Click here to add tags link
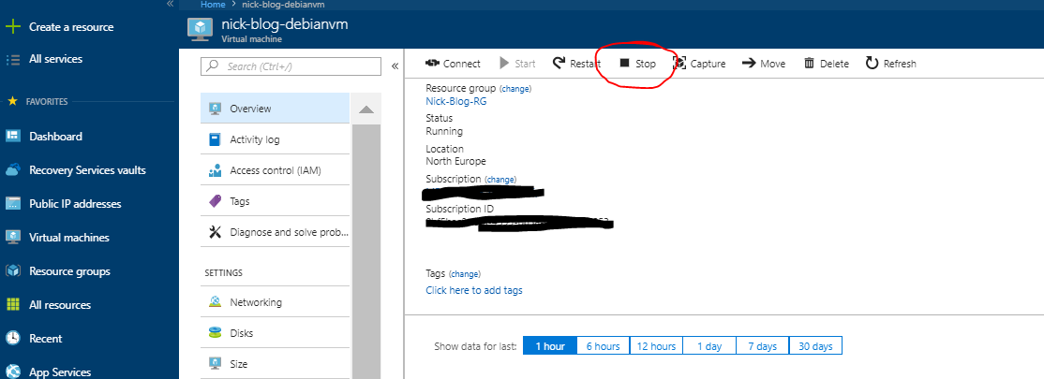The width and height of the screenshot is (1044, 379). [474, 290]
